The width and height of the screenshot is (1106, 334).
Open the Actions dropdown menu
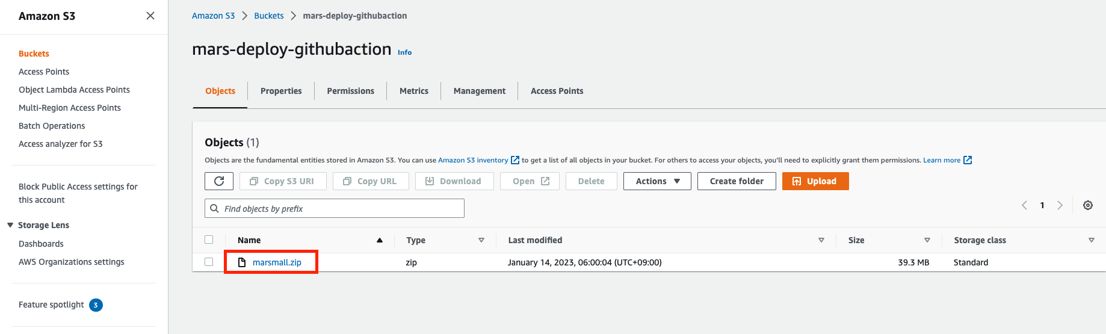tap(657, 181)
